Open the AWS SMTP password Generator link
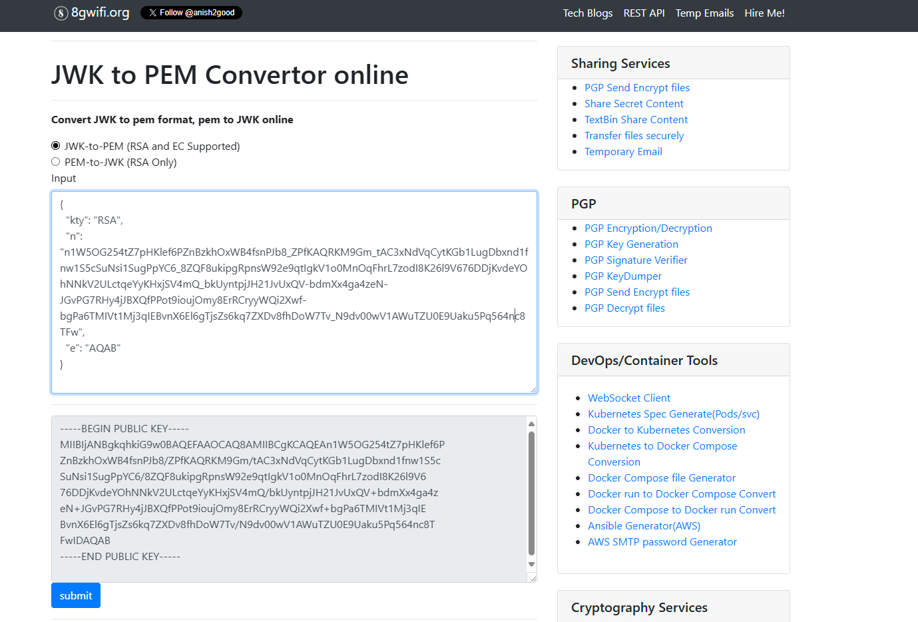918x622 pixels. pos(662,542)
